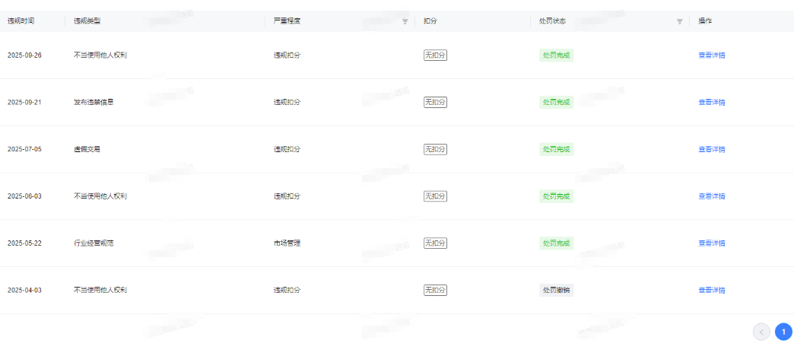Go to the previous page arrow
794x353 pixels.
(761, 332)
